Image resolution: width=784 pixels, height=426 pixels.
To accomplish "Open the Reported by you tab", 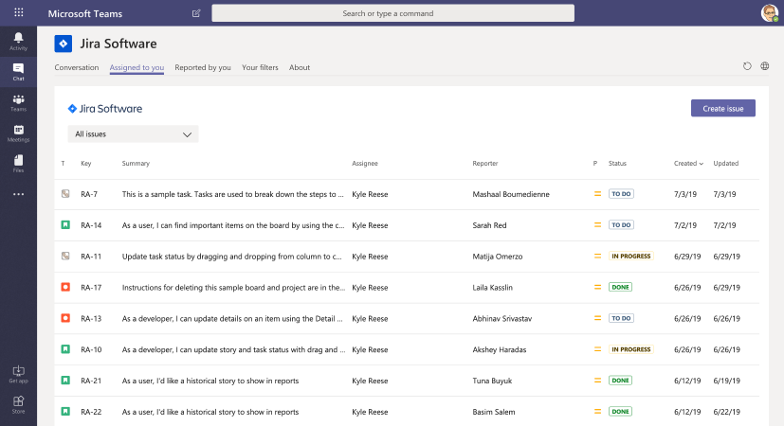I will click(203, 67).
